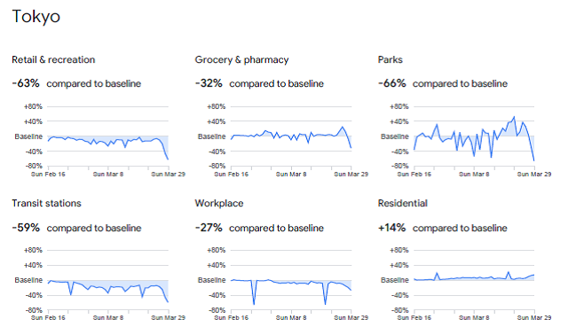The image size is (568, 327).
Task: Click the Parks section heading
Action: pyautogui.click(x=390, y=59)
